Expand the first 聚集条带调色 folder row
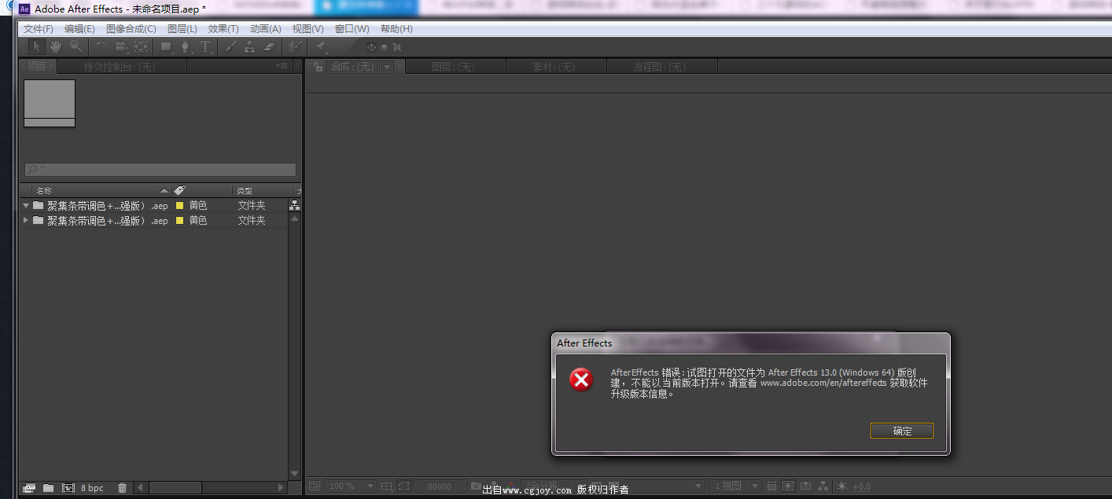The width and height of the screenshot is (1112, 499). point(26,206)
